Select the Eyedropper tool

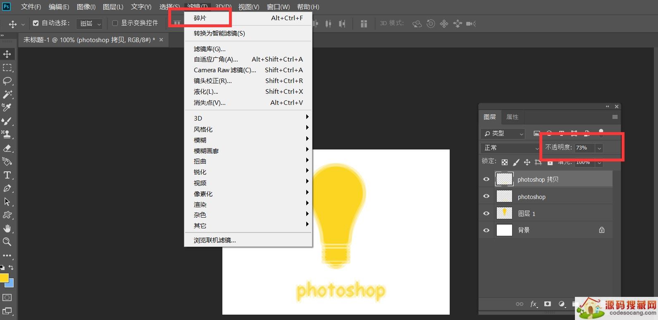click(x=7, y=108)
